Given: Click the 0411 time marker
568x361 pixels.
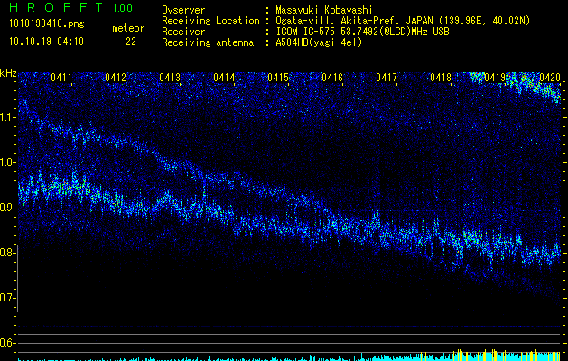Looking at the screenshot, I should [x=61, y=78].
